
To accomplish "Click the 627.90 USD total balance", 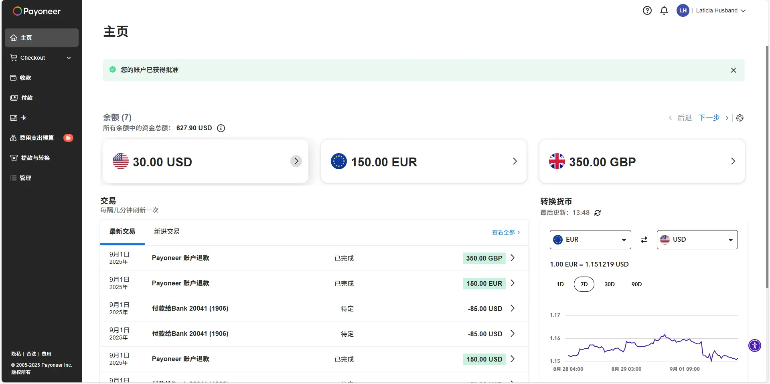I will coord(194,128).
